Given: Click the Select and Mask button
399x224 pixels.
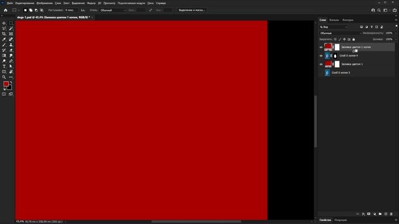Looking at the screenshot, I should pyautogui.click(x=191, y=10).
